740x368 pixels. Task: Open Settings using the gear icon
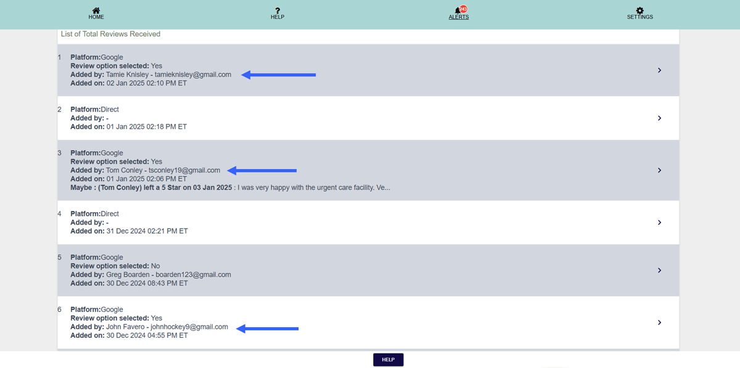click(x=639, y=10)
